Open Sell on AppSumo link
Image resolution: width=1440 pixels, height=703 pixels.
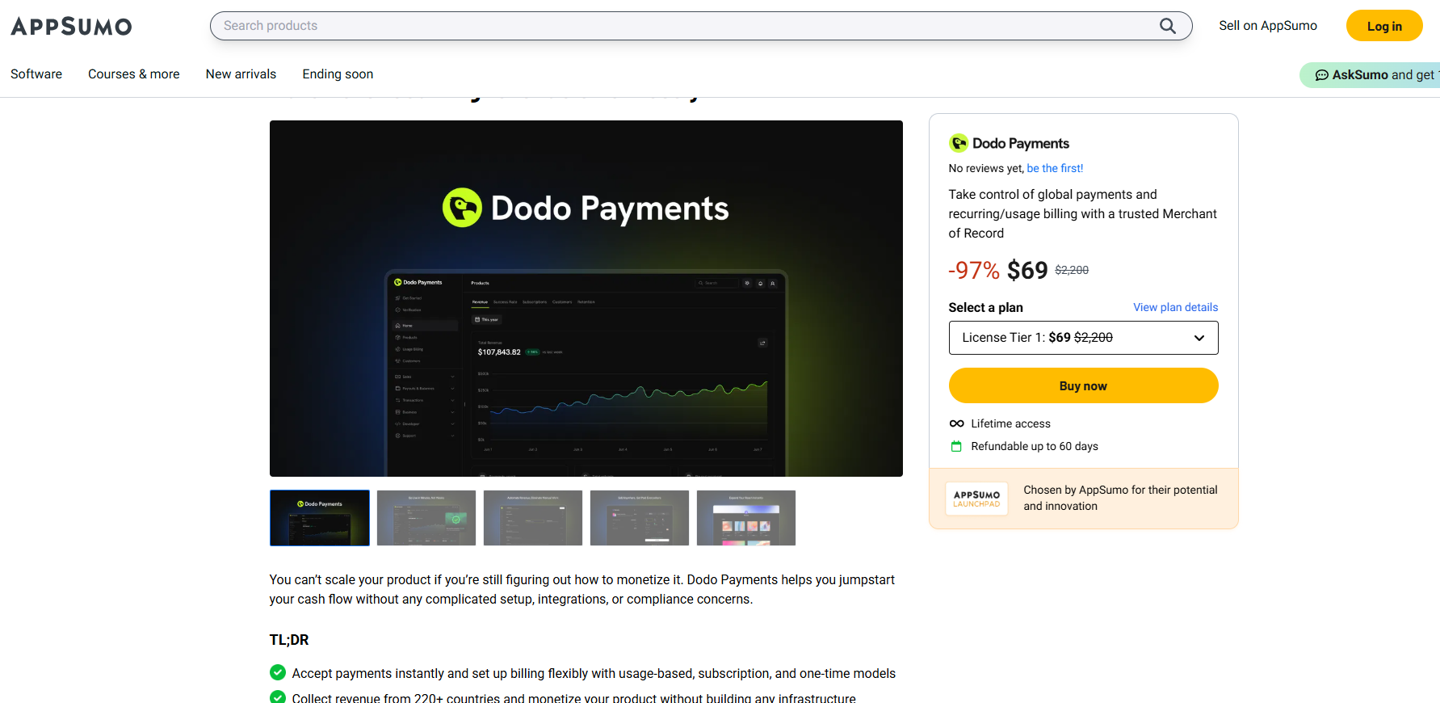coord(1268,26)
